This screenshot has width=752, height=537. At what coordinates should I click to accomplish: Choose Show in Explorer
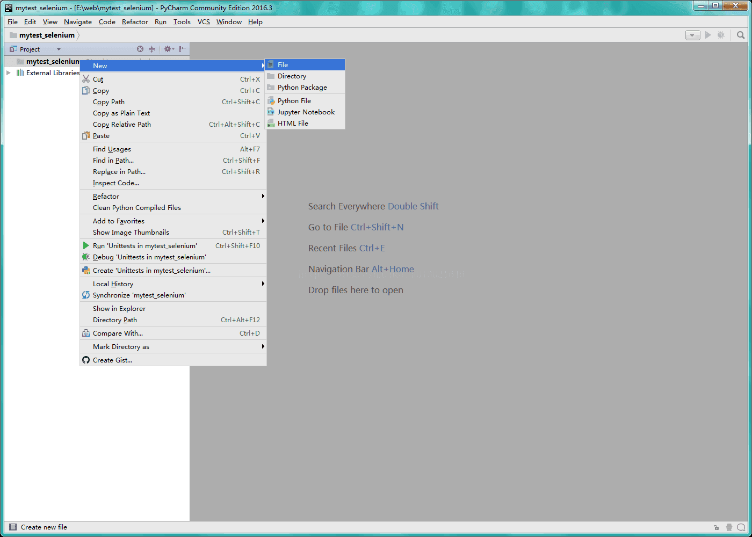173,308
